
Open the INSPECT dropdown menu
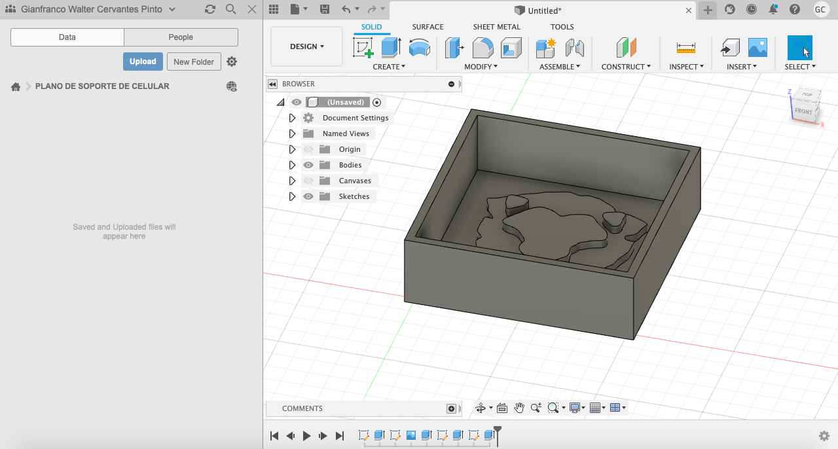coord(686,67)
